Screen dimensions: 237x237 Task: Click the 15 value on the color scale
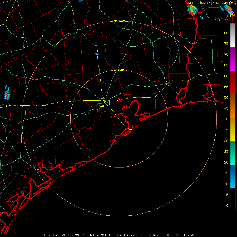[226, 173]
